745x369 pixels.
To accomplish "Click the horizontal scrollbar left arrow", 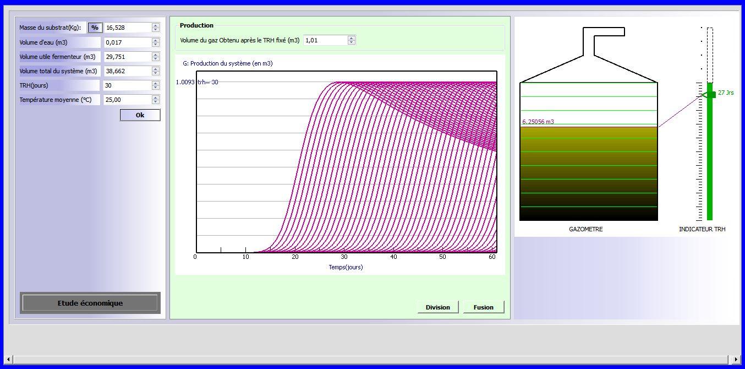I will coord(8,359).
